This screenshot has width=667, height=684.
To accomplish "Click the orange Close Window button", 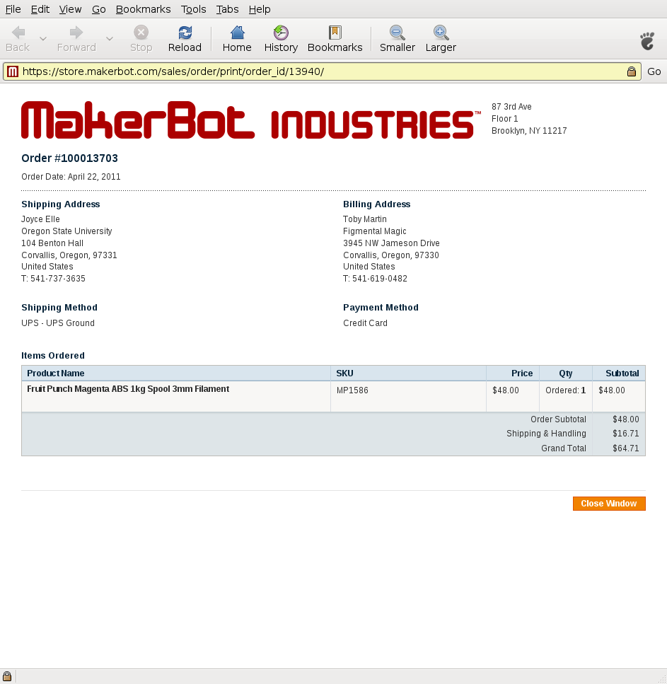I will coord(609,504).
